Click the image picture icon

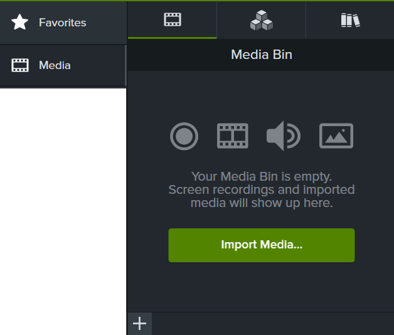tap(336, 136)
